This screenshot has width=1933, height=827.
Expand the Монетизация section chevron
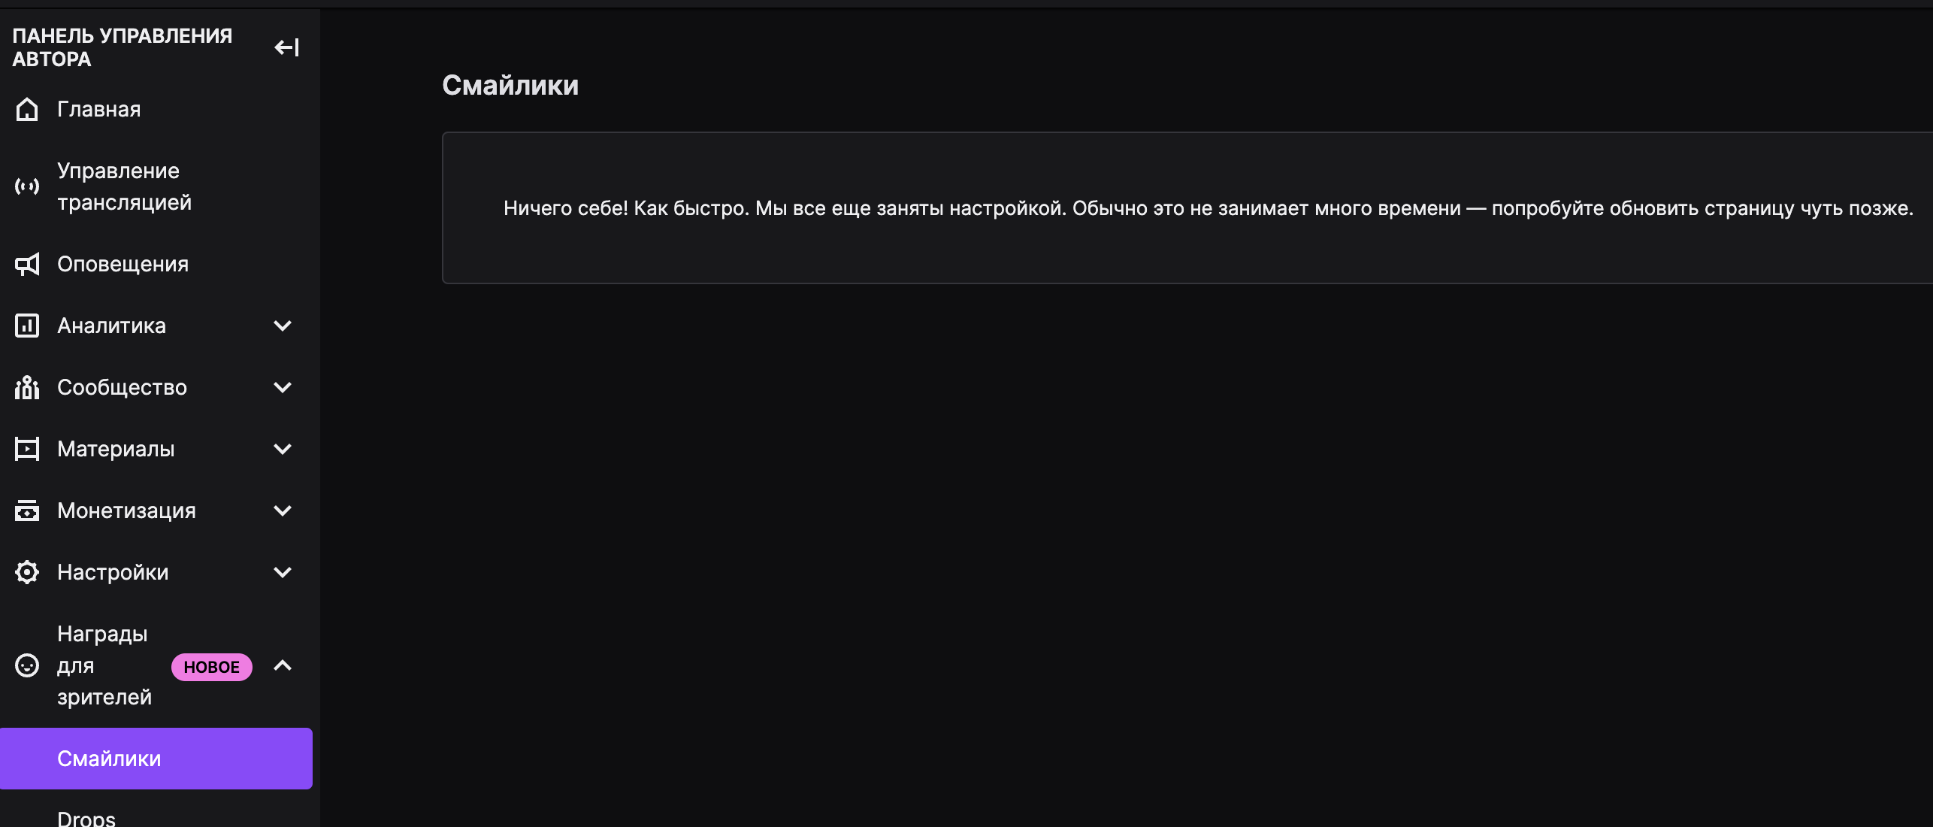[x=283, y=511]
